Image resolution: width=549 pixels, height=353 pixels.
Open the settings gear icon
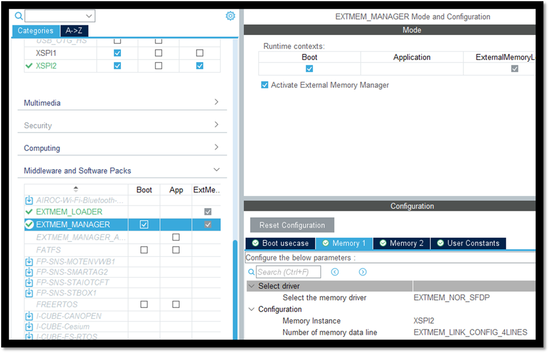click(230, 16)
